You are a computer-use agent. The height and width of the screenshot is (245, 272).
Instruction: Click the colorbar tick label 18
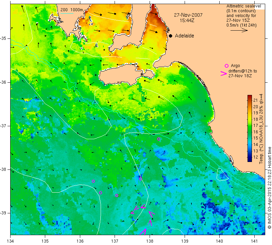pyautogui.click(x=256, y=119)
